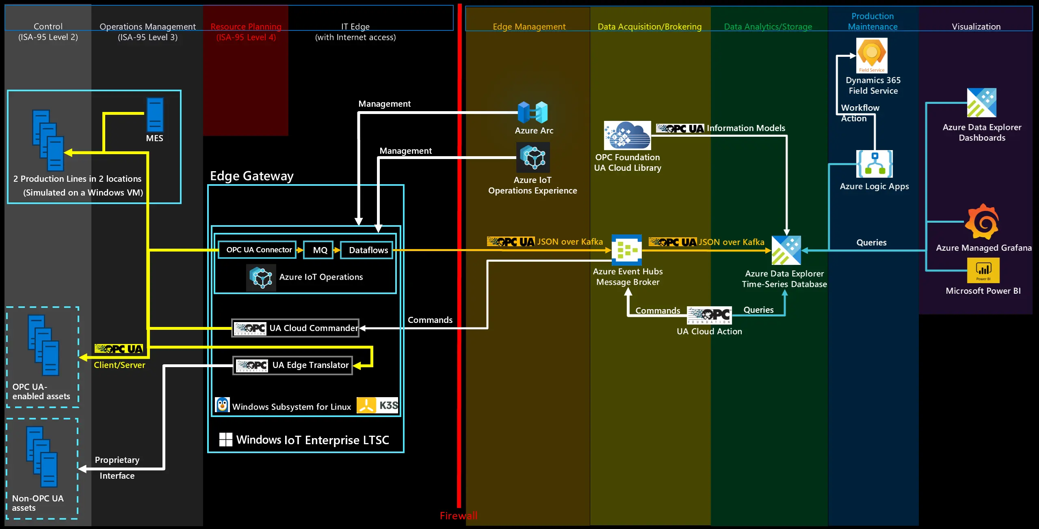Viewport: 1039px width, 529px height.
Task: Click the Windows logo beside IoT Enterprise LTSC
Action: (x=226, y=439)
